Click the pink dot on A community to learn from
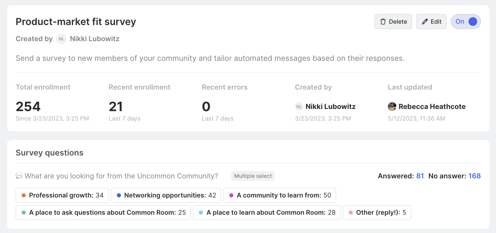The image size is (496, 233). pyautogui.click(x=231, y=195)
